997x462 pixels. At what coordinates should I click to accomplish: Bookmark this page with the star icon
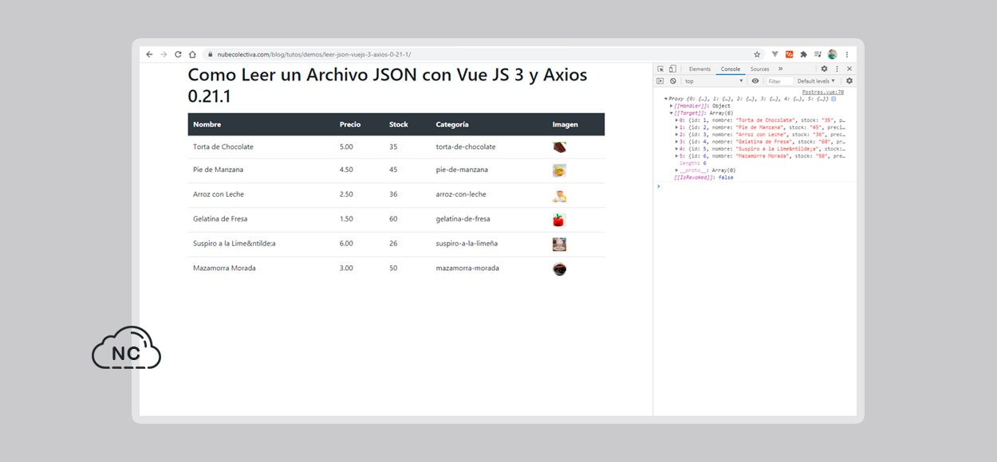coord(757,54)
